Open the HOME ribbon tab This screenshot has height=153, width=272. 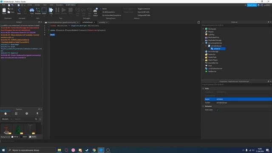[30, 5]
